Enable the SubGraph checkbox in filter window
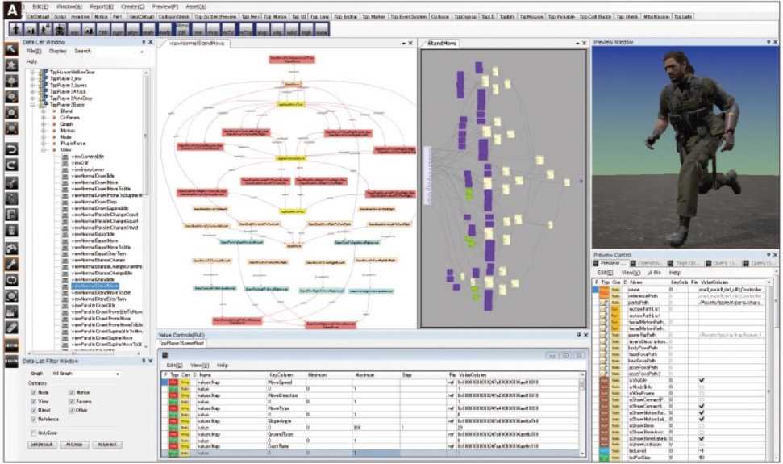Image resolution: width=783 pixels, height=464 pixels. tap(33, 433)
